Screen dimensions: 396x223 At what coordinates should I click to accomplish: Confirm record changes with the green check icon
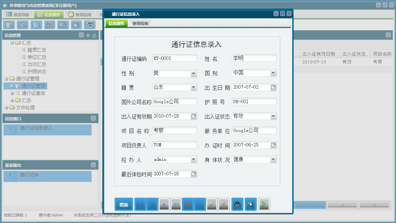point(212,204)
